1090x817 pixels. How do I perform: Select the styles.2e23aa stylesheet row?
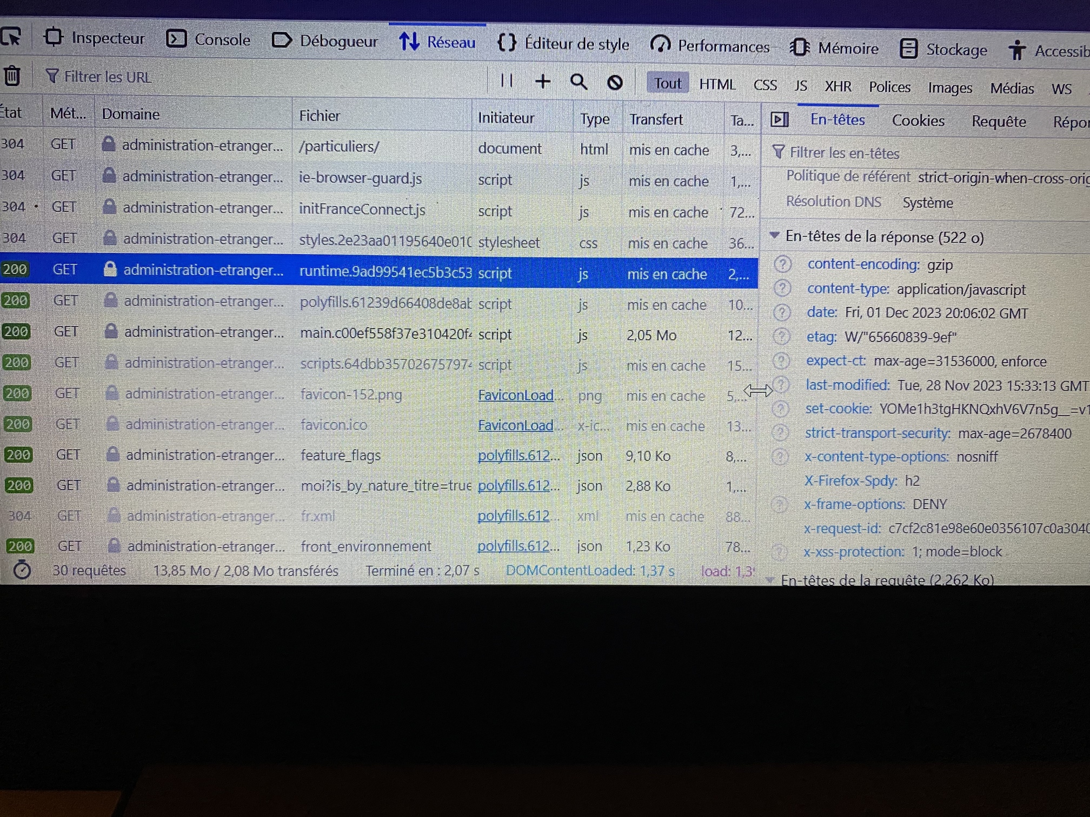pos(378,240)
